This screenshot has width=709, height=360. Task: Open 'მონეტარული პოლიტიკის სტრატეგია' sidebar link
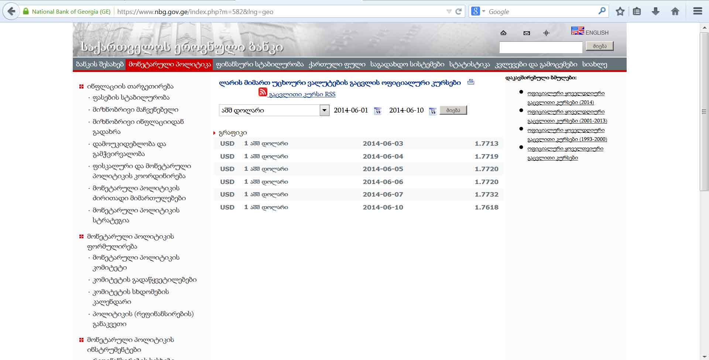pos(136,215)
